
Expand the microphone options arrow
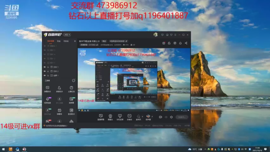point(142,117)
